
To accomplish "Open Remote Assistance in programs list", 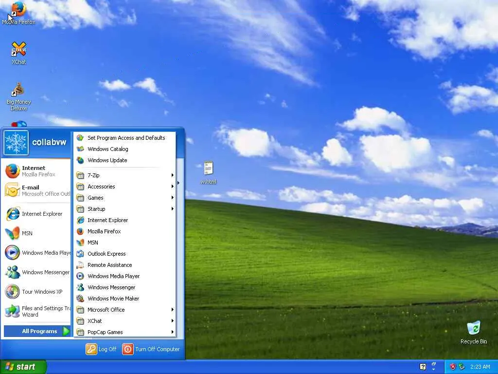I will pos(125,264).
